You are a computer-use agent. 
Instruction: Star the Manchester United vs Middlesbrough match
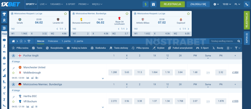click(14, 73)
